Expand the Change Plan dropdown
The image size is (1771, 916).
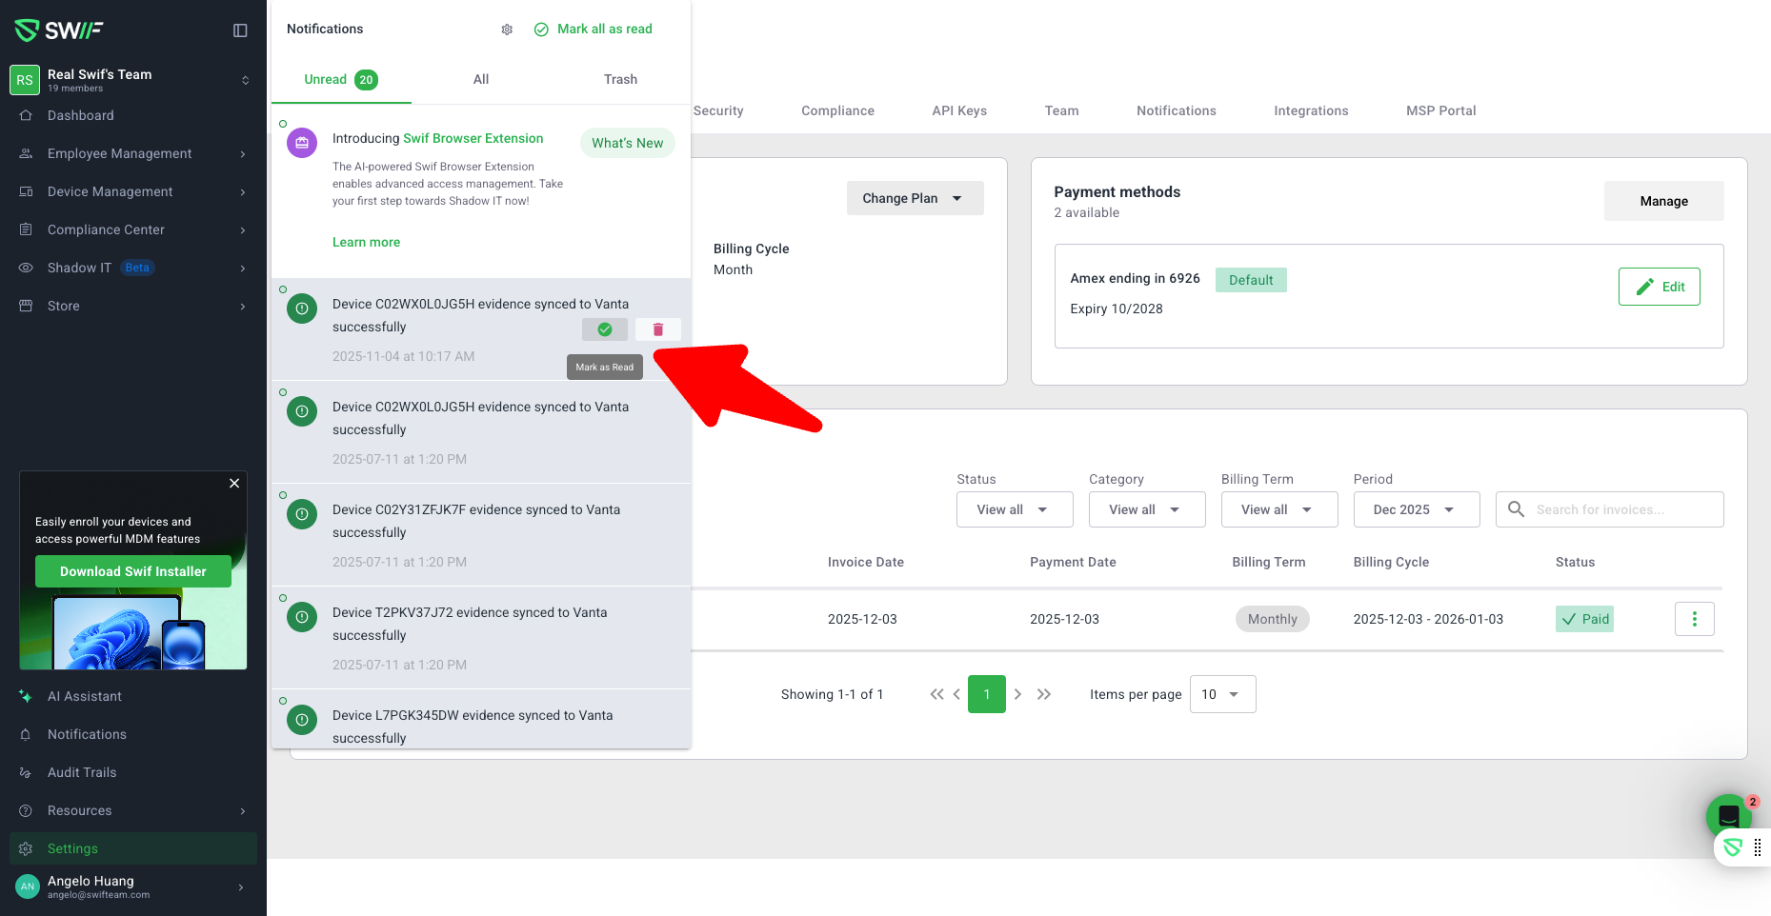point(915,198)
